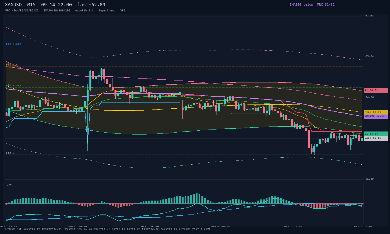
Task: Click the 64.26 price axis label
Action: tap(370, 97)
